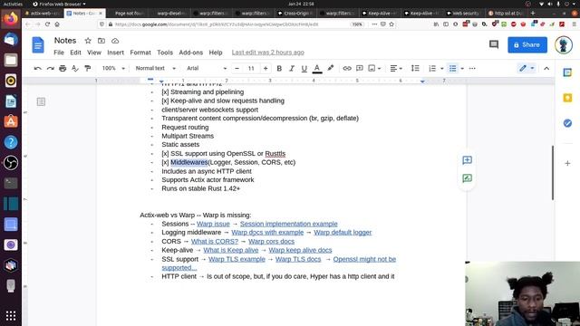Toggle the bulleted list button
This screenshot has width=580, height=326.
point(453,69)
